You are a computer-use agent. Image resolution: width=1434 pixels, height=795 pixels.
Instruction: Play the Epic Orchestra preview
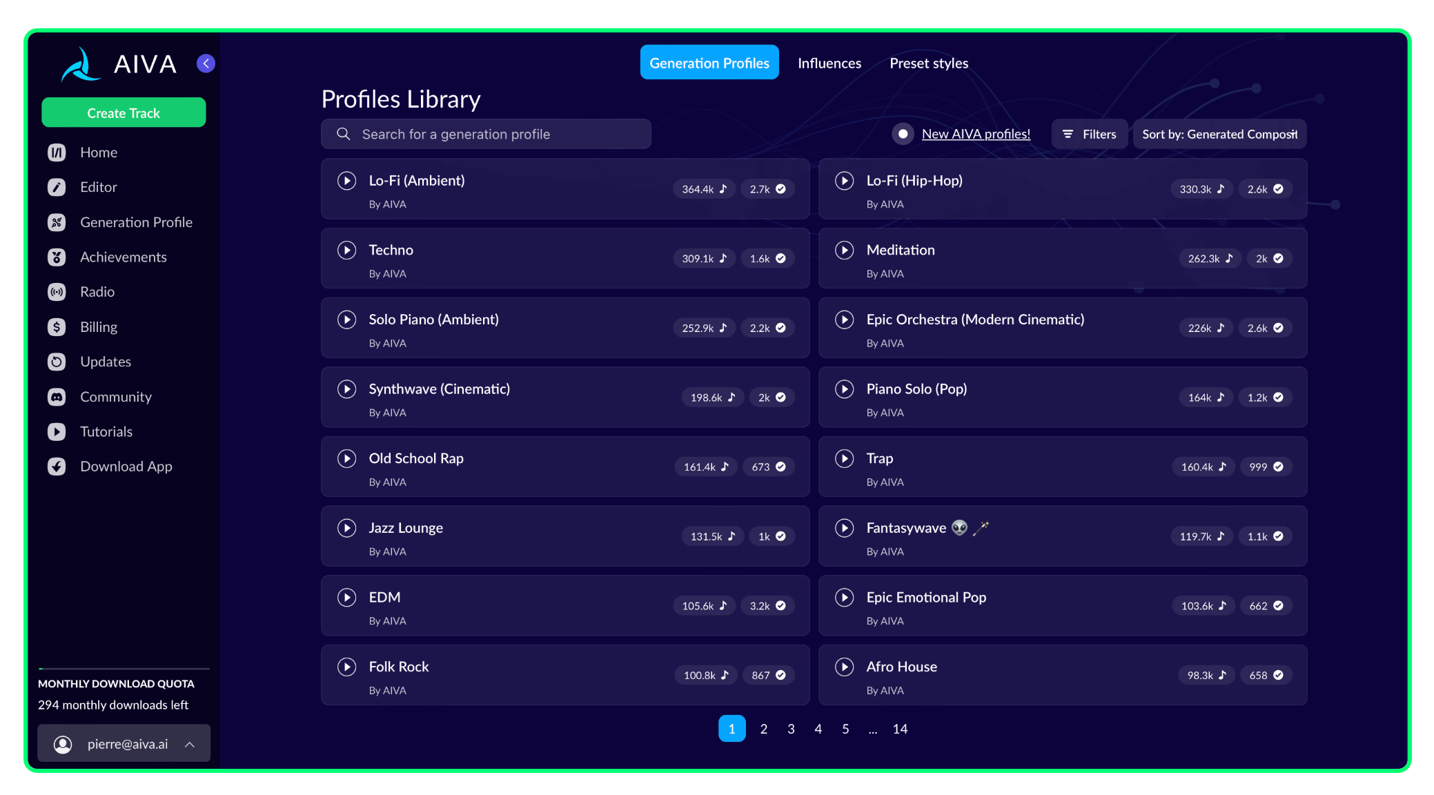pos(844,320)
